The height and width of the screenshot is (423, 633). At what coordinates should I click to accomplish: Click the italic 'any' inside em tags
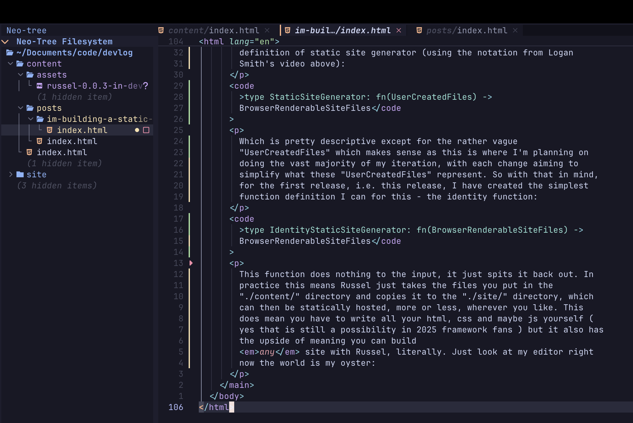(x=267, y=352)
